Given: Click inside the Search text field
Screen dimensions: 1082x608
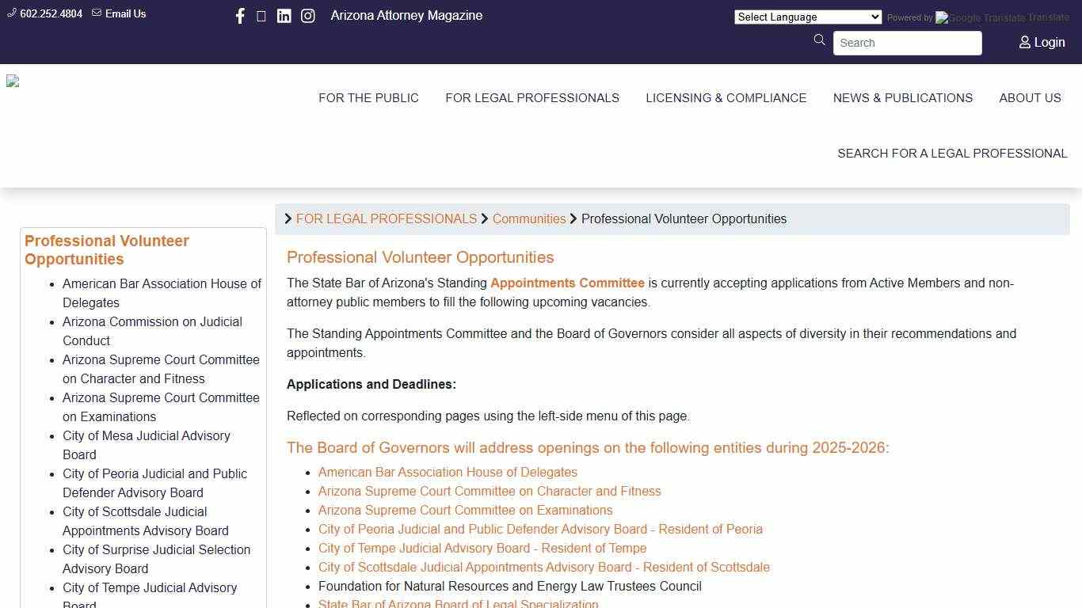Looking at the screenshot, I should point(907,43).
